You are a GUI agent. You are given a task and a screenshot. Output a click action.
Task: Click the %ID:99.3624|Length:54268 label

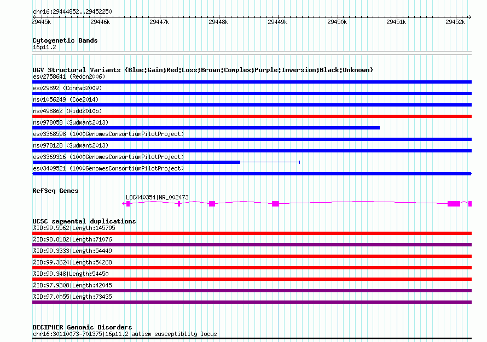(72, 262)
